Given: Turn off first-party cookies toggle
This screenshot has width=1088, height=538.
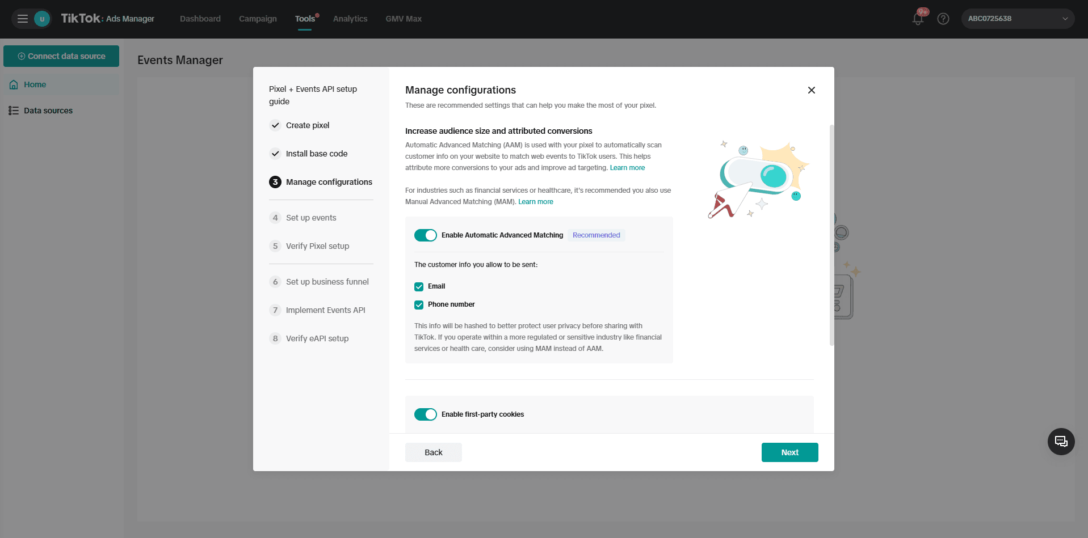Looking at the screenshot, I should point(426,414).
